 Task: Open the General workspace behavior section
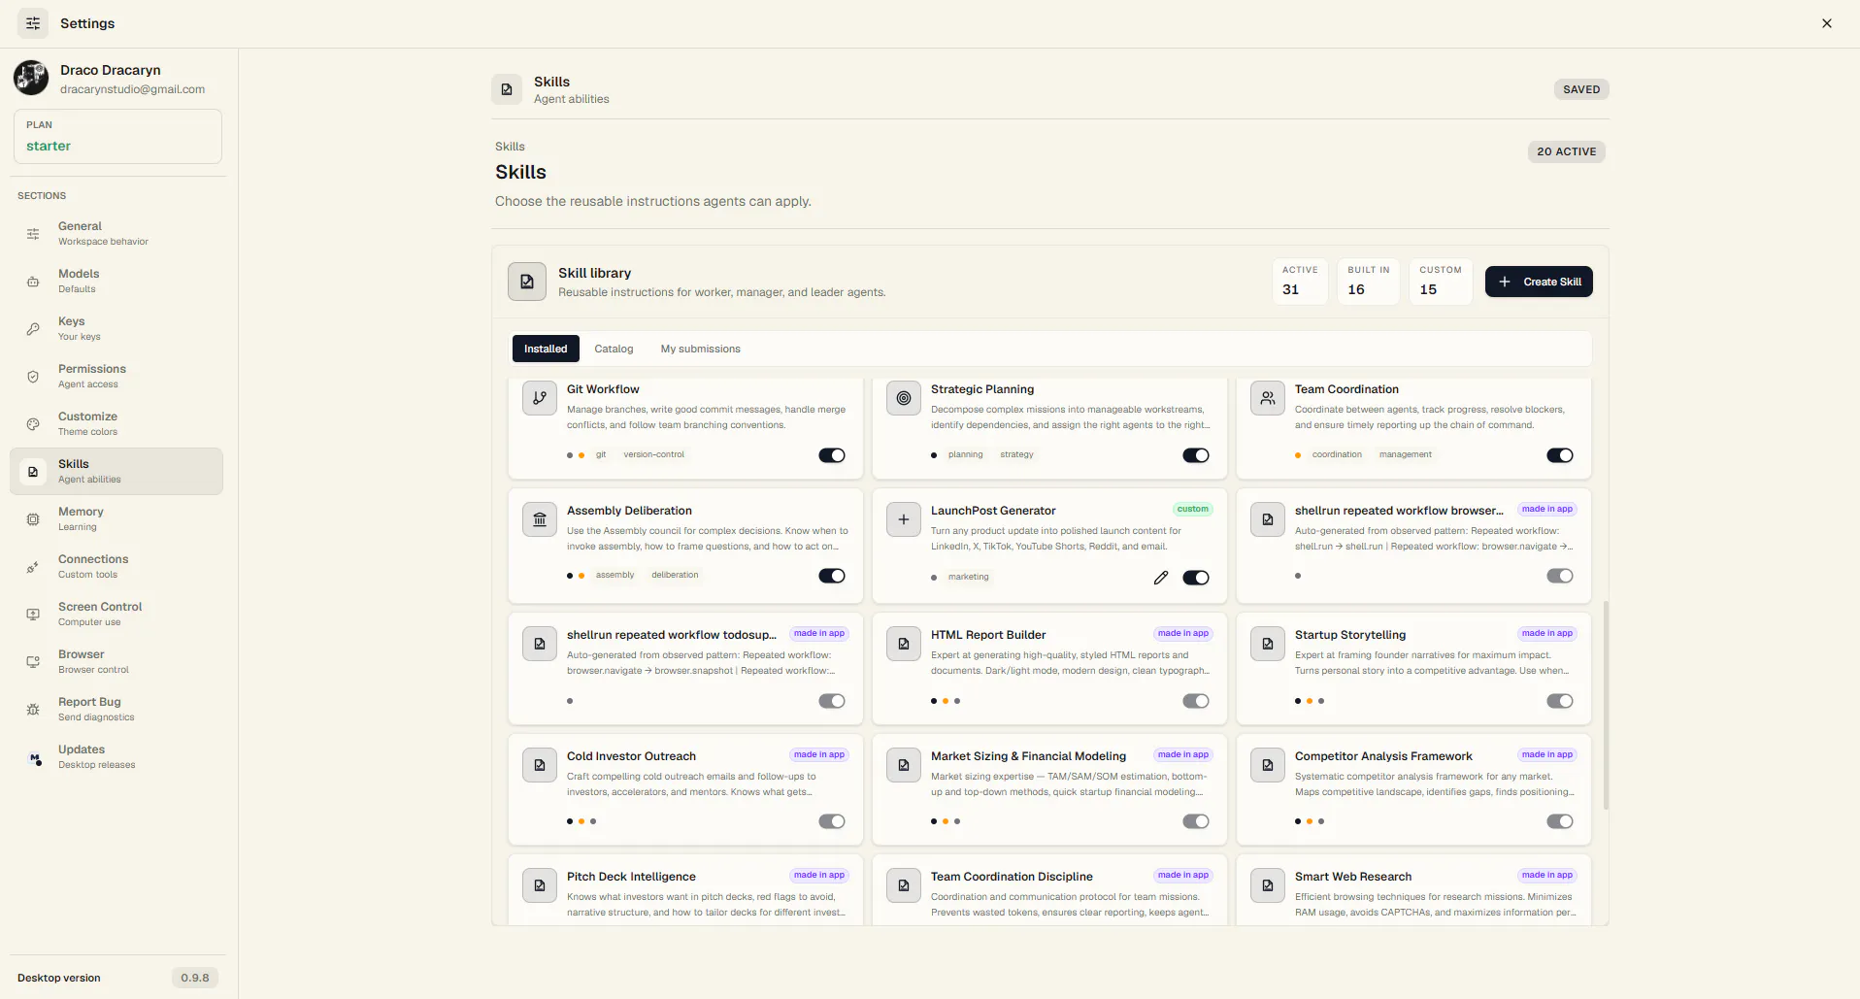116,233
